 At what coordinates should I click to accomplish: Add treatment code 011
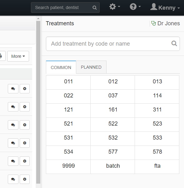click(68, 82)
